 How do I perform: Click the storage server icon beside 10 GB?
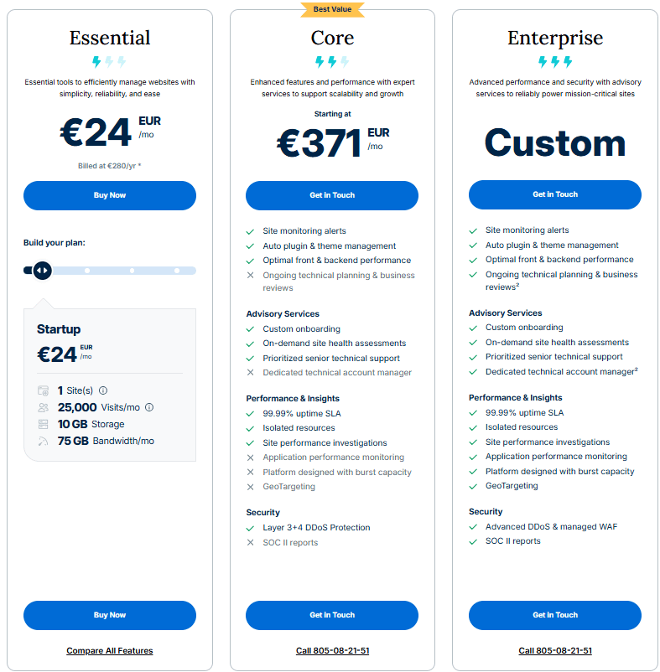point(44,424)
